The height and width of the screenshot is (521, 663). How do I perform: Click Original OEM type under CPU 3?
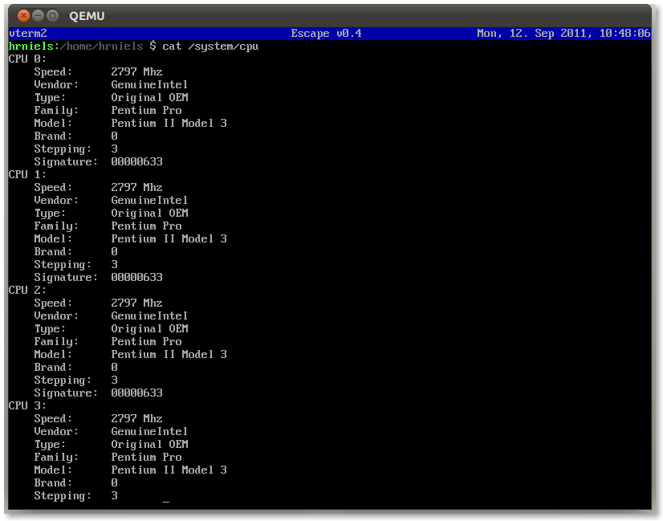click(149, 445)
